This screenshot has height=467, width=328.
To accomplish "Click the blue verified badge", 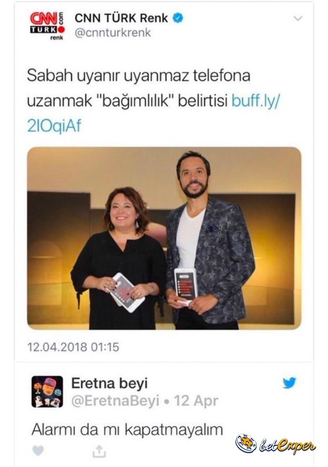I will tap(178, 18).
